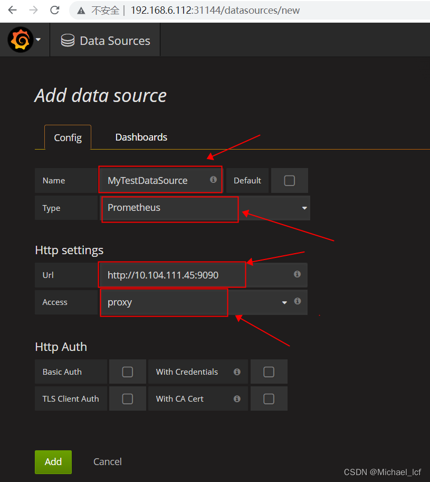Viewport: 430px width, 482px height.
Task: Click the Data Sources database icon
Action: click(x=68, y=40)
